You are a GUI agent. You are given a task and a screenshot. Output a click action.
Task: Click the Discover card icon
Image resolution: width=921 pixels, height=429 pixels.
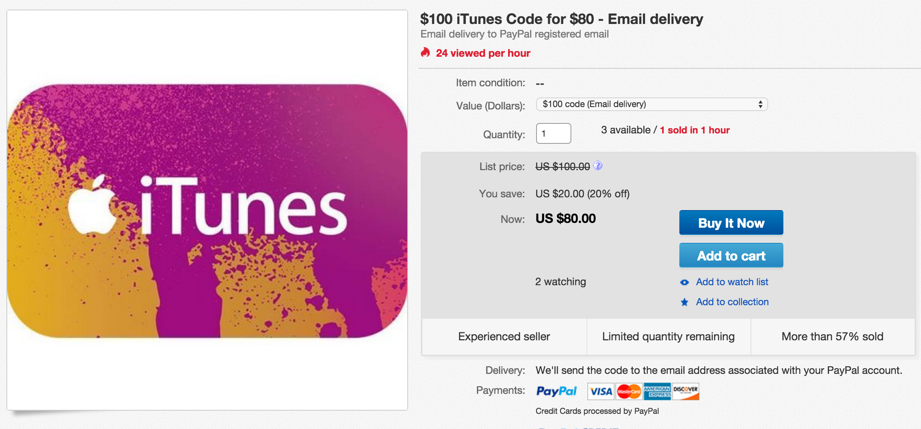(686, 391)
